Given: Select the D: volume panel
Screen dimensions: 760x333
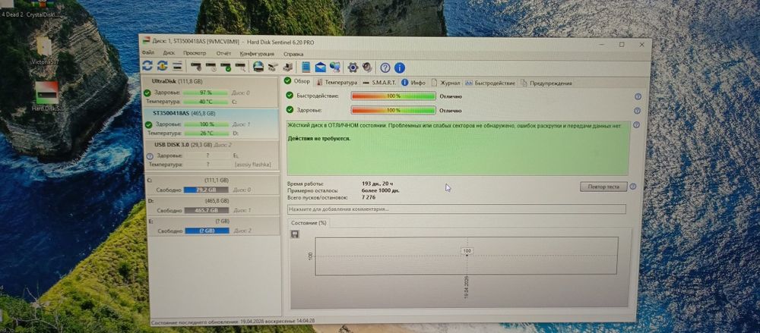Looking at the screenshot, I should click(x=212, y=206).
